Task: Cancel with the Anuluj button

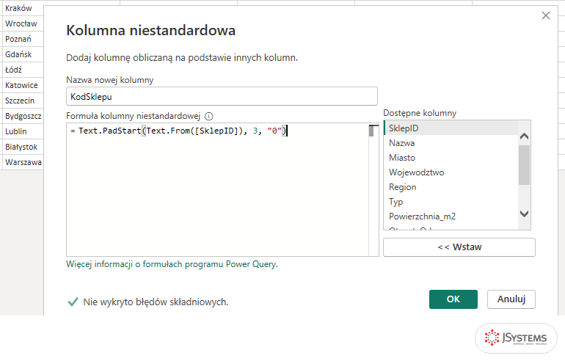Action: pyautogui.click(x=511, y=299)
